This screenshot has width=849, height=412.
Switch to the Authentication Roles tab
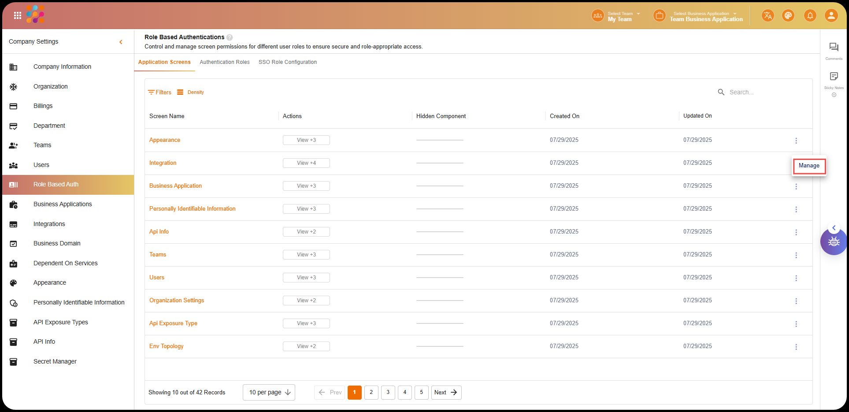(224, 62)
